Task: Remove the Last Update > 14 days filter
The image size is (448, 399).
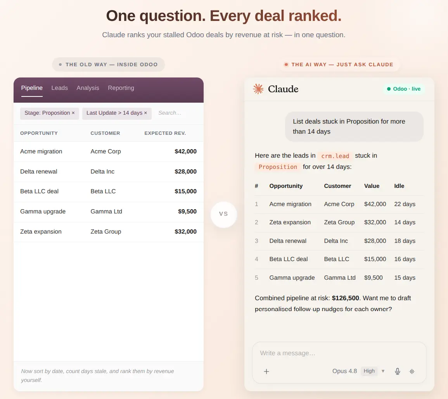Action: click(145, 113)
